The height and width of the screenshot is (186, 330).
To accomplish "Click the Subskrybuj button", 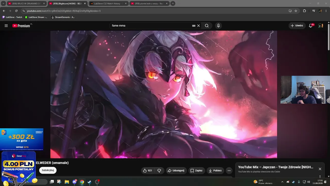I will coord(48,170).
